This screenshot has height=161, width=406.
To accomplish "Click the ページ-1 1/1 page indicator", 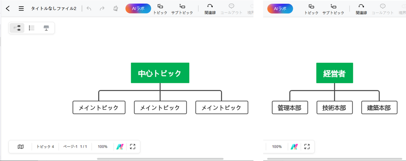I will [75, 147].
